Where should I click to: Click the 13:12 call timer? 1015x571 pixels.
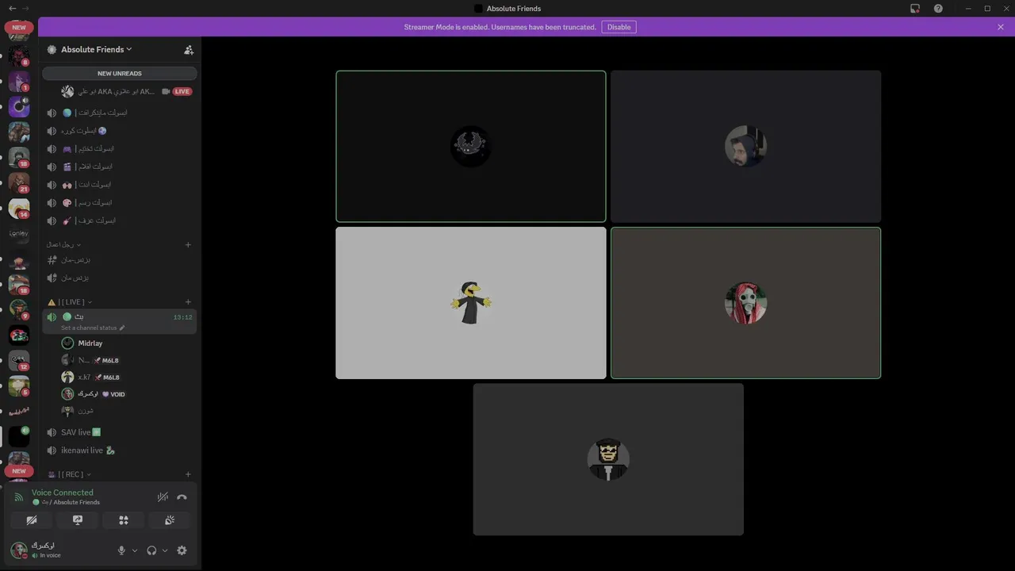coord(182,317)
